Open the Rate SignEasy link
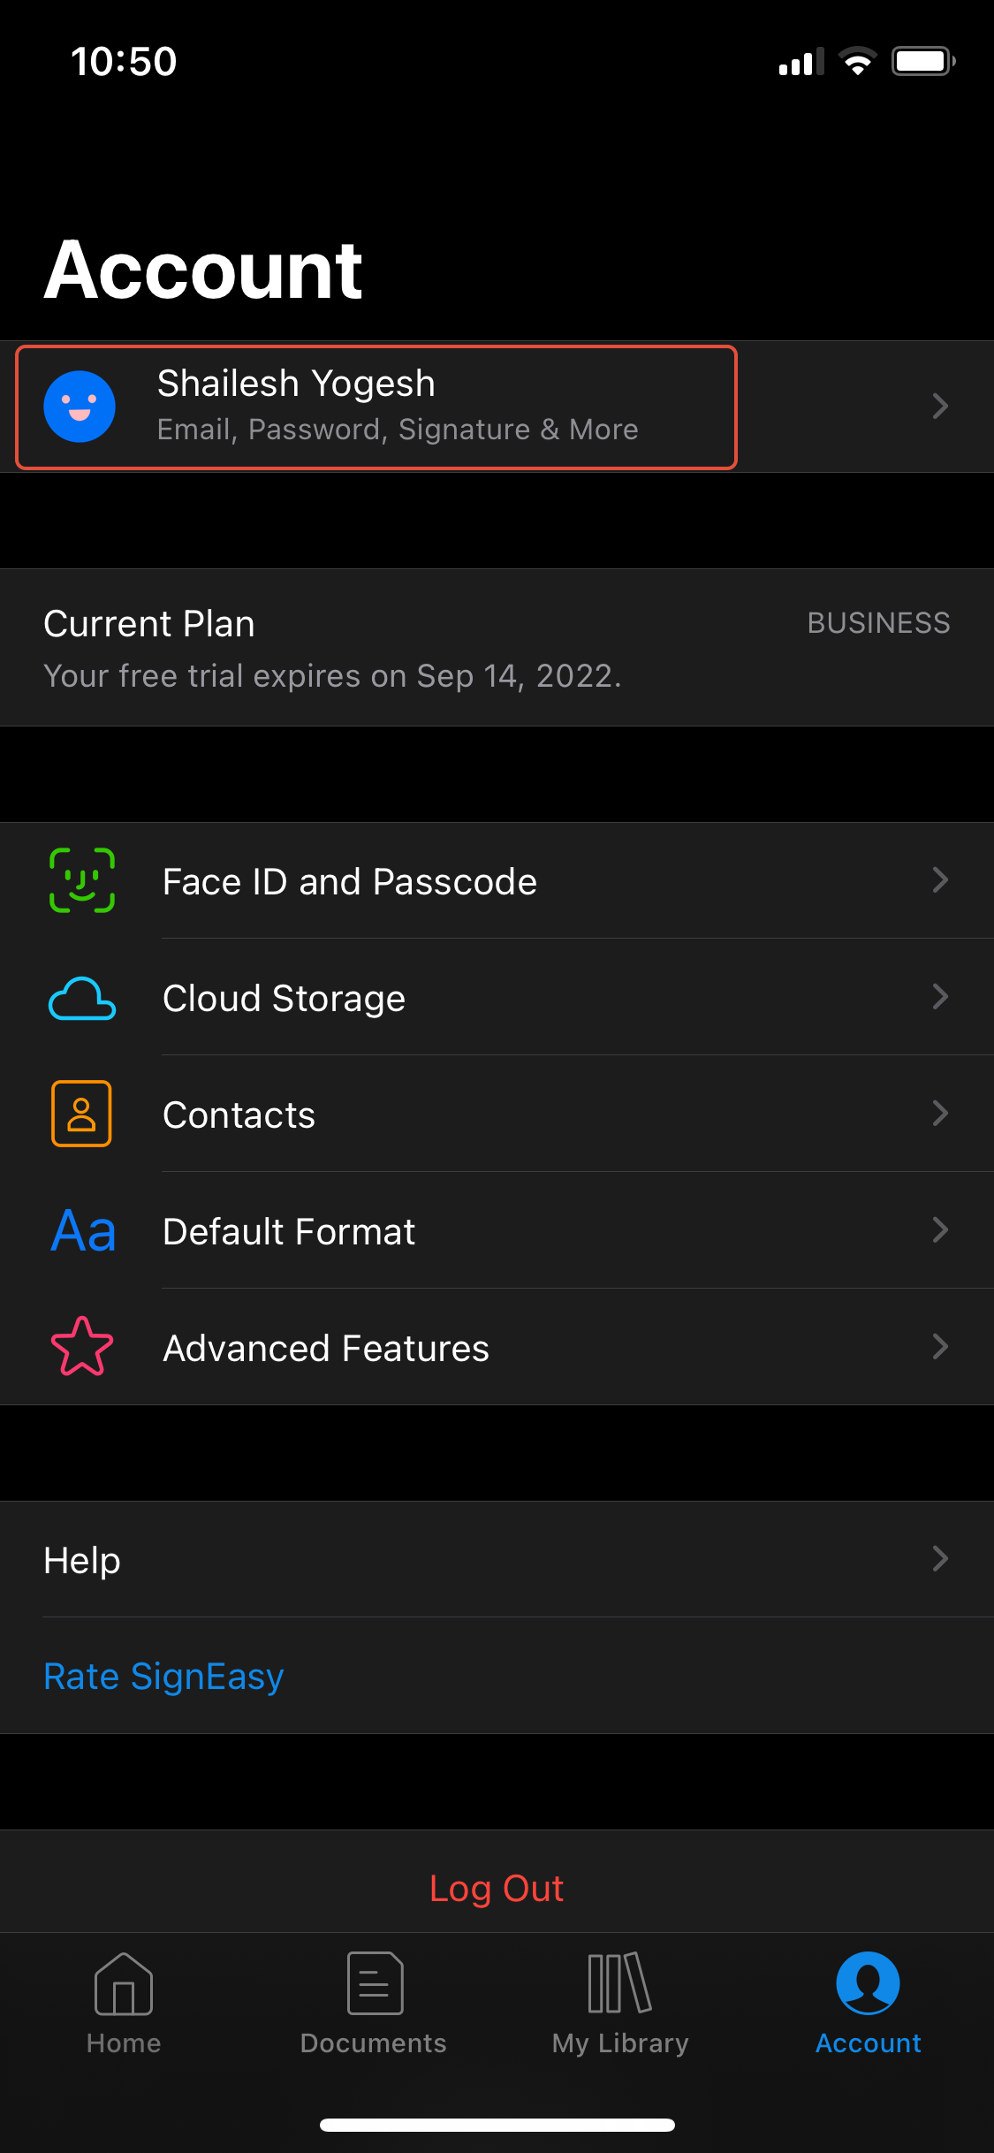The height and width of the screenshot is (2153, 994). (163, 1676)
